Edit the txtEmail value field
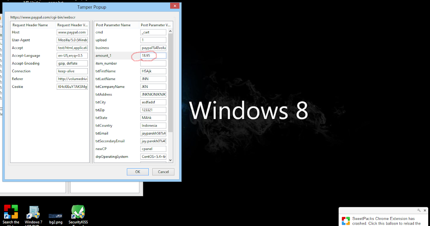The image size is (430, 226). 153,133
